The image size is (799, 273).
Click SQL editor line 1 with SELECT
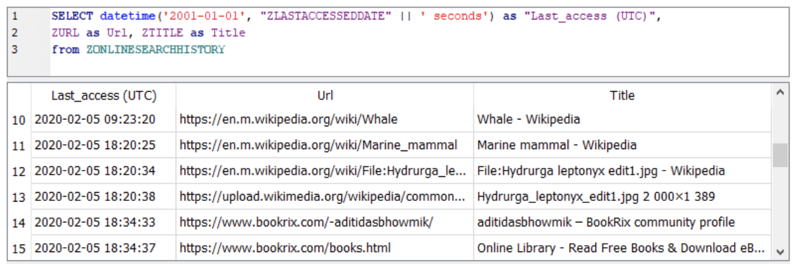tap(357, 16)
